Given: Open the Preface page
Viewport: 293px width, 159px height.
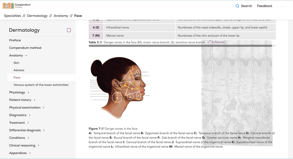Looking at the screenshot, I should click(x=15, y=40).
